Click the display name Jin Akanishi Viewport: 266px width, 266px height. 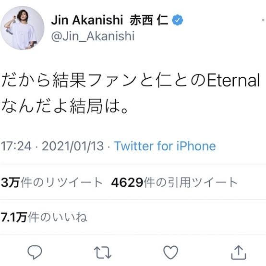87,20
